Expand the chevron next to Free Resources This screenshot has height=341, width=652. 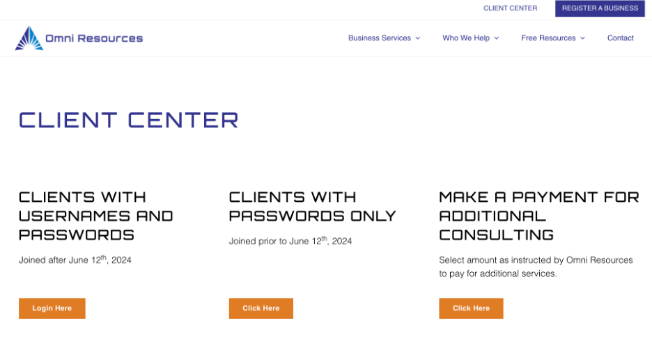point(582,38)
